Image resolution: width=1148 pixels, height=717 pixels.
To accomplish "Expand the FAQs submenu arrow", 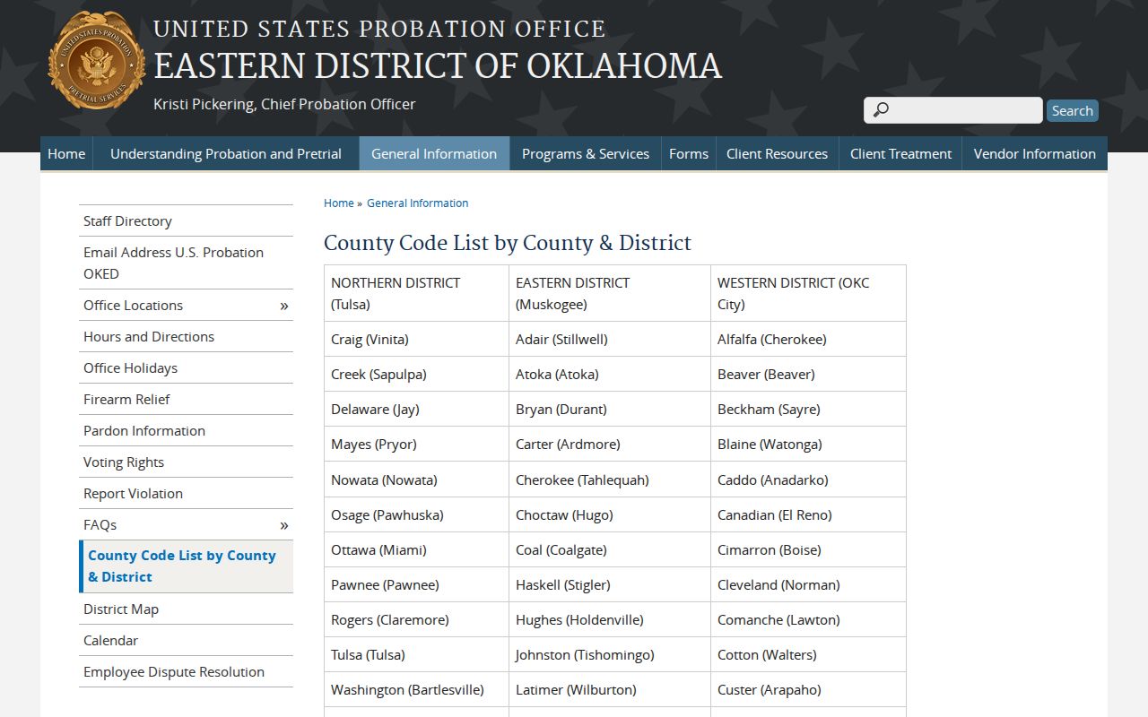I will pyautogui.click(x=283, y=525).
